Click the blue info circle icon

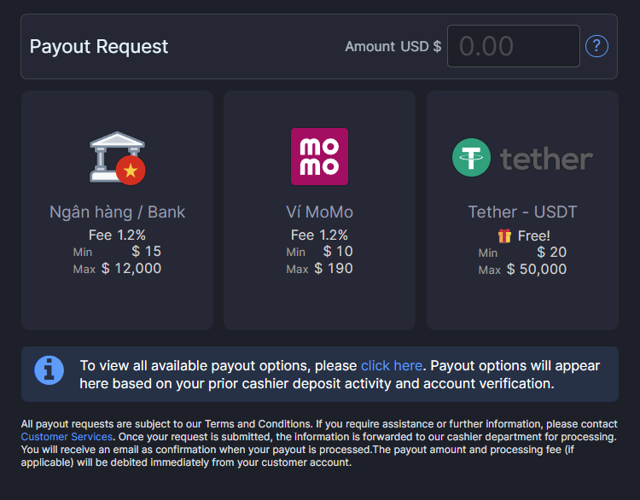point(49,370)
